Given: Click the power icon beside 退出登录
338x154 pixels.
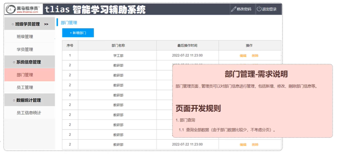Looking at the screenshot, I should [259, 9].
